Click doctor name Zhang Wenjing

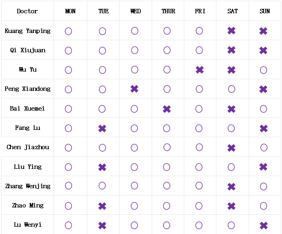pyautogui.click(x=28, y=186)
